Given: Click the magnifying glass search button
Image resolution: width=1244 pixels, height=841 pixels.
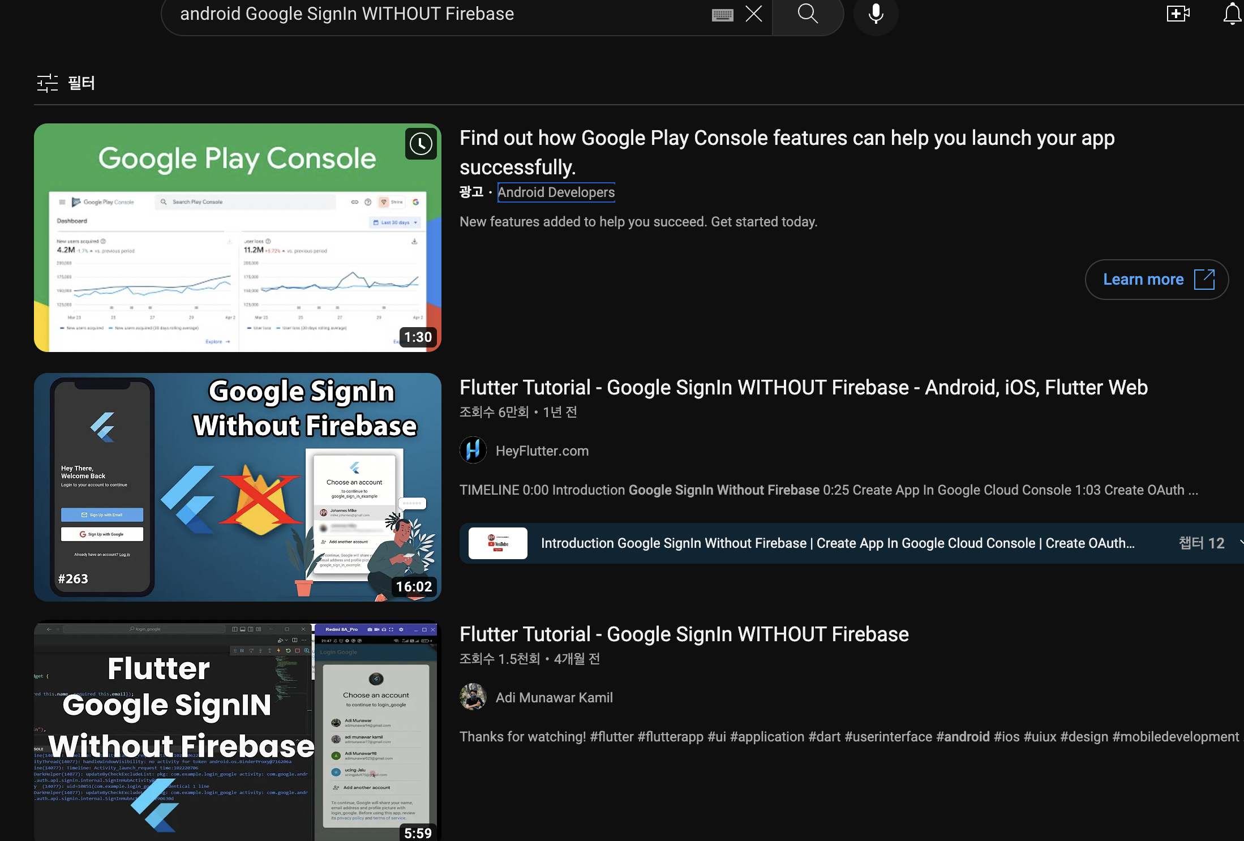Looking at the screenshot, I should [x=808, y=13].
